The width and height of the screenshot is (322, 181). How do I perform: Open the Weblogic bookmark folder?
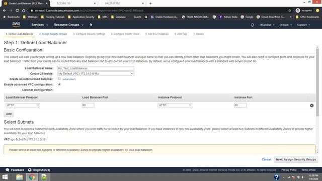pyautogui.click(x=30, y=17)
